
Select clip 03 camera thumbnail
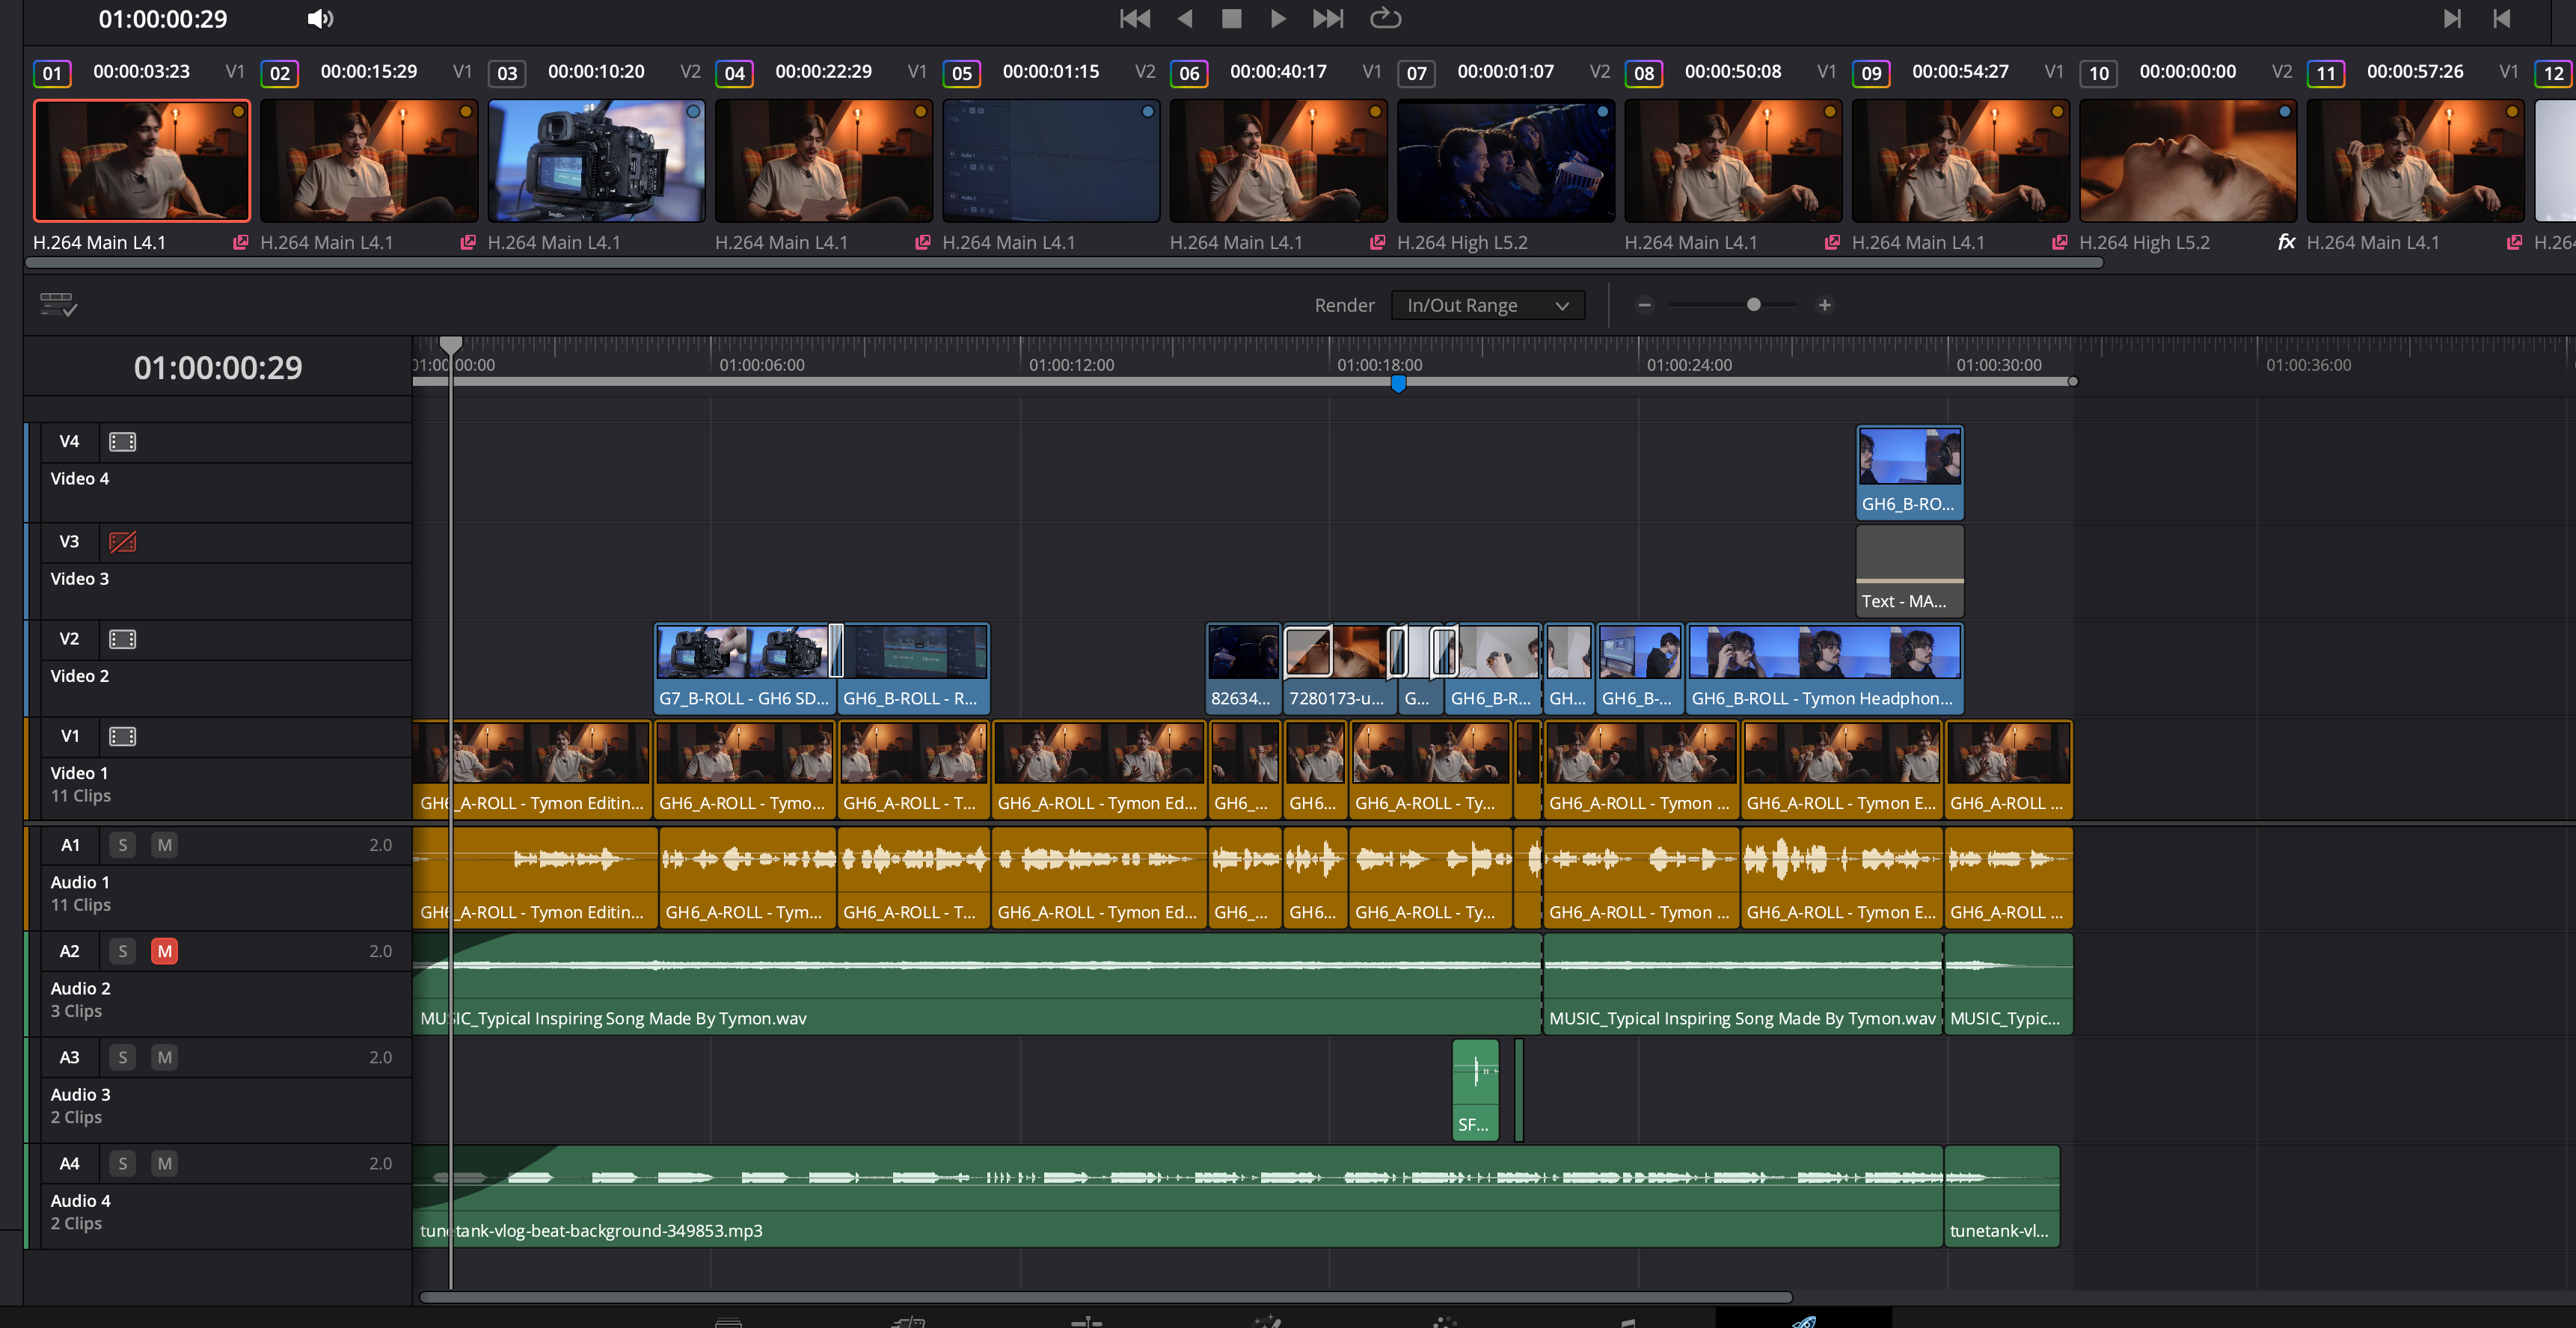(x=596, y=160)
